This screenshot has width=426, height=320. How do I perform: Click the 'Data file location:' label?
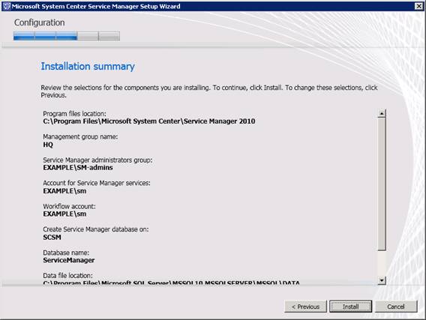pyautogui.click(x=67, y=276)
